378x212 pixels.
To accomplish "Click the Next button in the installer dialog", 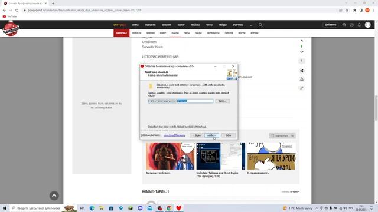I will (211, 135).
